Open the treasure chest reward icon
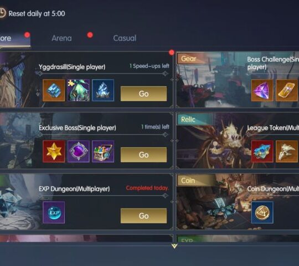299x266 pixels. pyautogui.click(x=103, y=152)
